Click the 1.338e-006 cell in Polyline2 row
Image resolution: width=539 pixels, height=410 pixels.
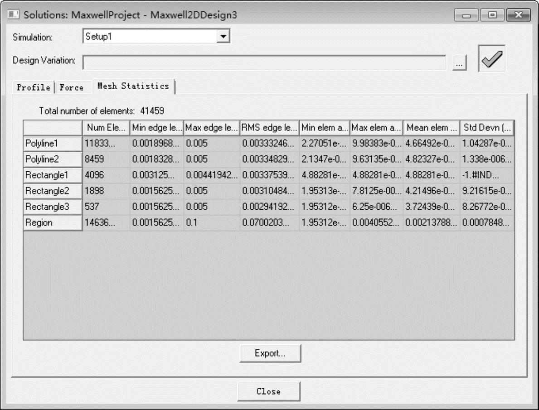coord(487,159)
